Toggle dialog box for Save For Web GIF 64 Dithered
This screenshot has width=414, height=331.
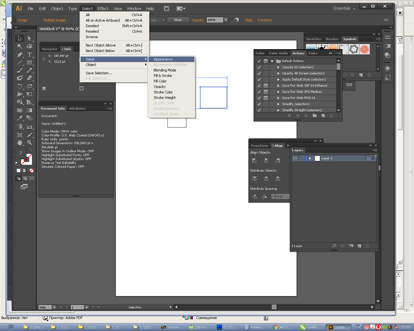(x=266, y=86)
